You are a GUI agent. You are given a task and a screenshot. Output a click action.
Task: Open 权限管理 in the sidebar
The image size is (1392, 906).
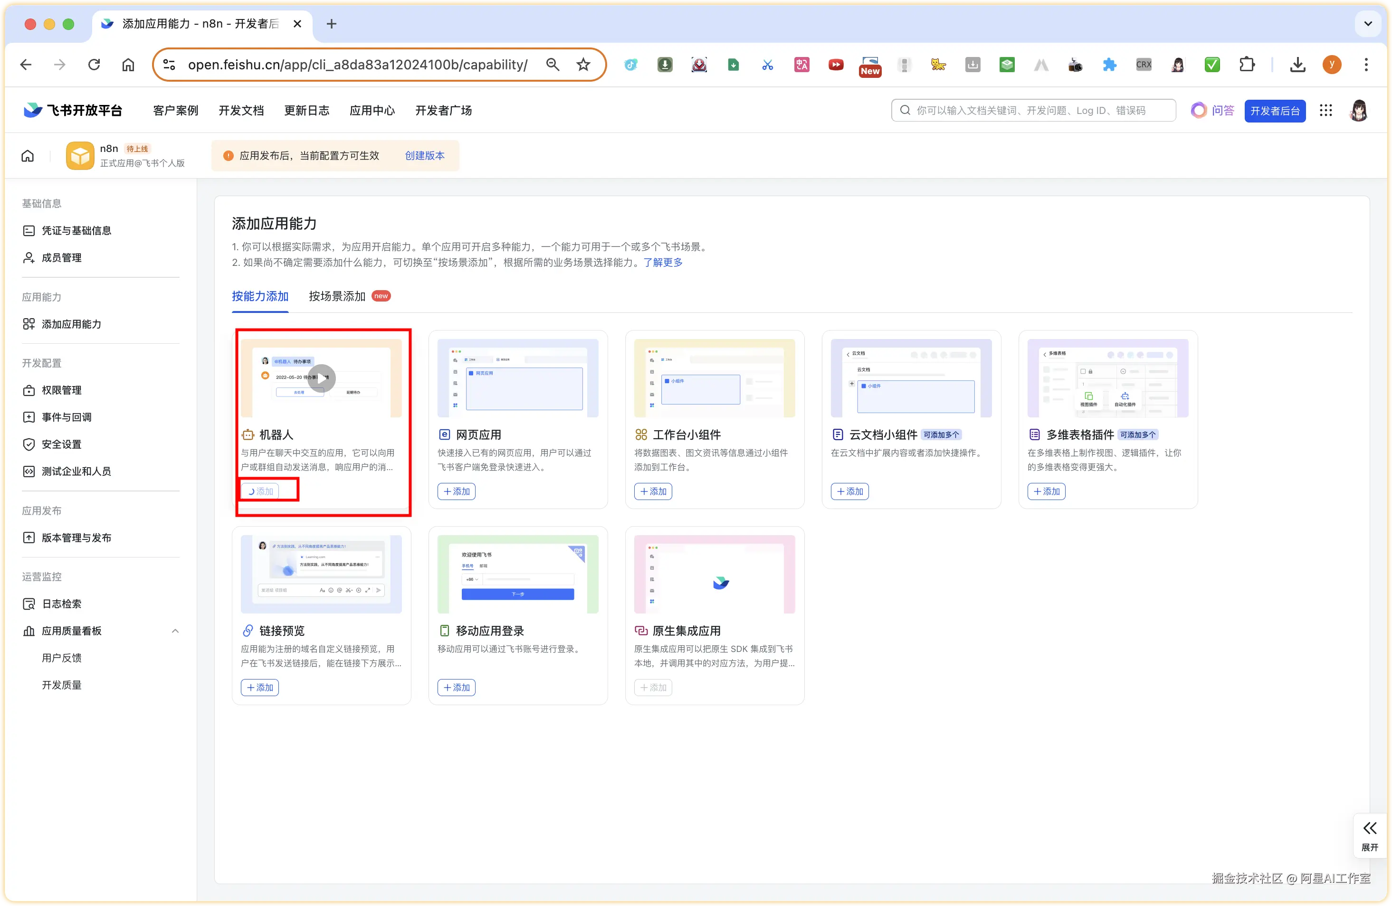tap(61, 390)
